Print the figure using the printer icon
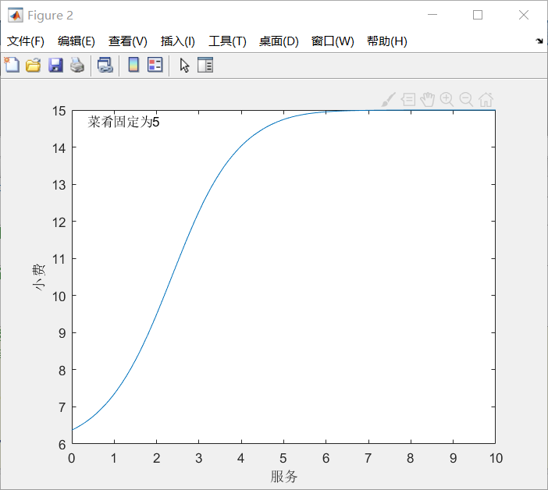548x490 pixels. [x=77, y=65]
